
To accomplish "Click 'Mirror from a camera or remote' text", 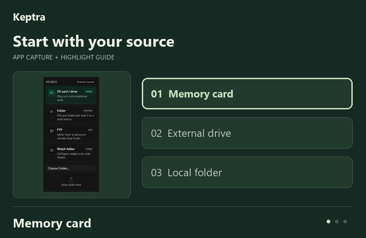I will click(71, 136).
